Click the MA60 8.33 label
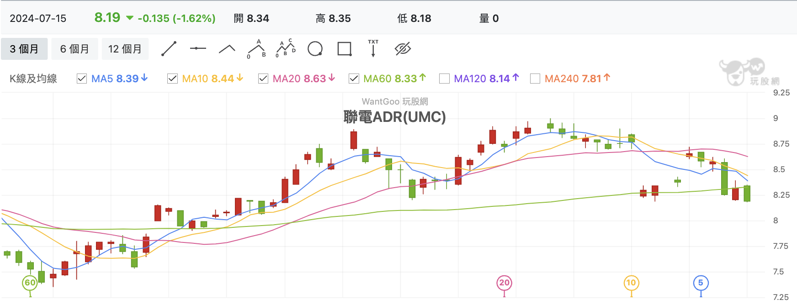 (395, 79)
